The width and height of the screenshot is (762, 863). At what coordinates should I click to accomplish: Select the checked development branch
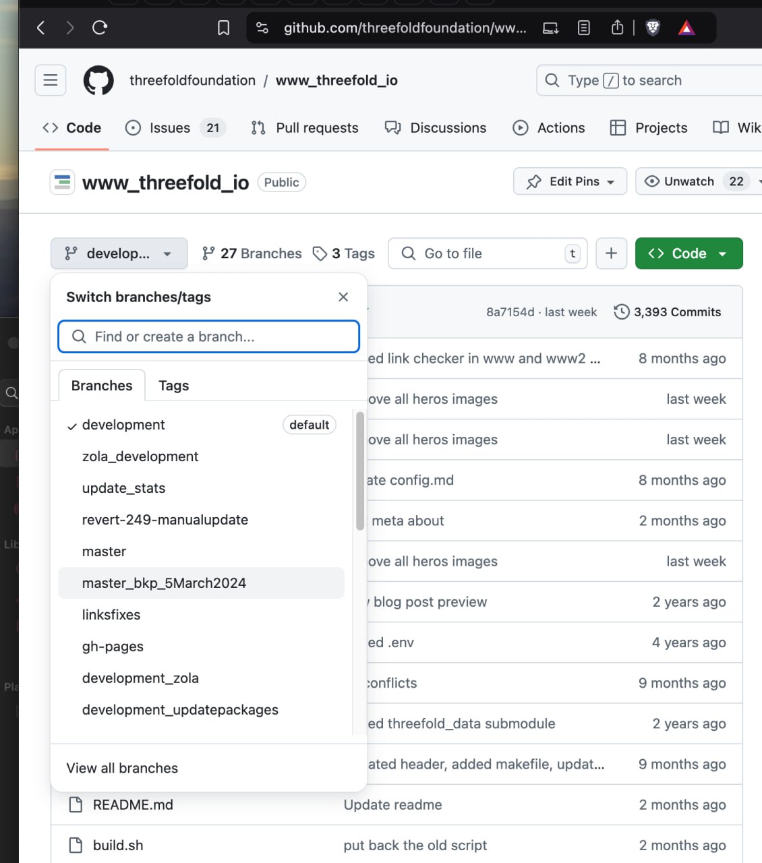123,425
